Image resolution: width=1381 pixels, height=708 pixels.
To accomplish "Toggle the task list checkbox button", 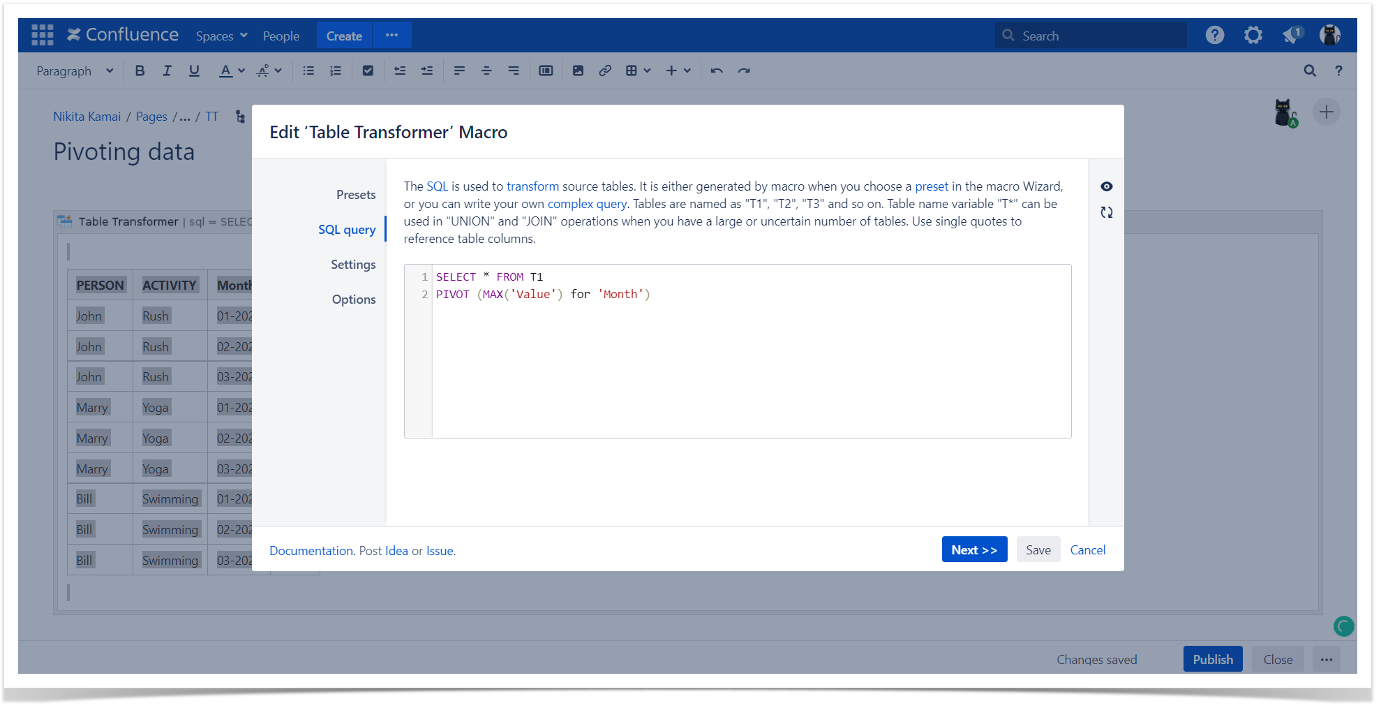I will tap(368, 71).
